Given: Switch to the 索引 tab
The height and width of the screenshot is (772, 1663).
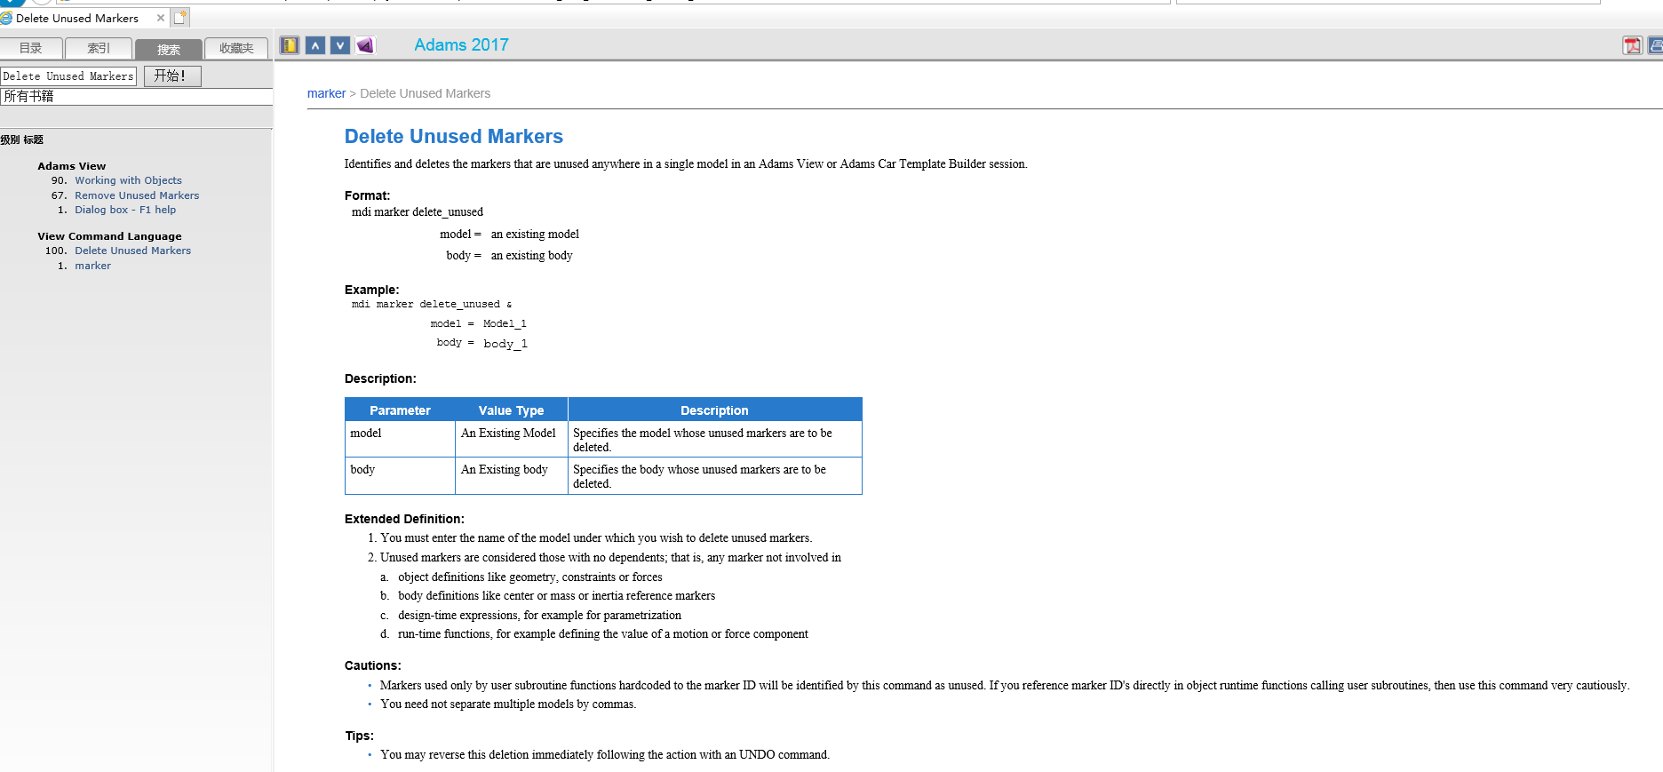Looking at the screenshot, I should tap(99, 48).
